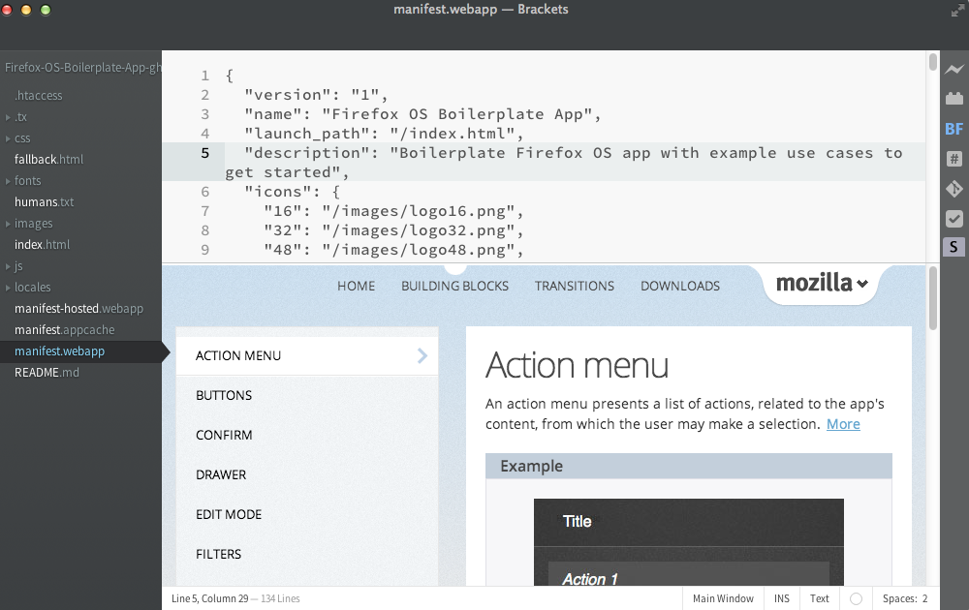Click the checkmark icon in right toolbar

pyautogui.click(x=954, y=219)
